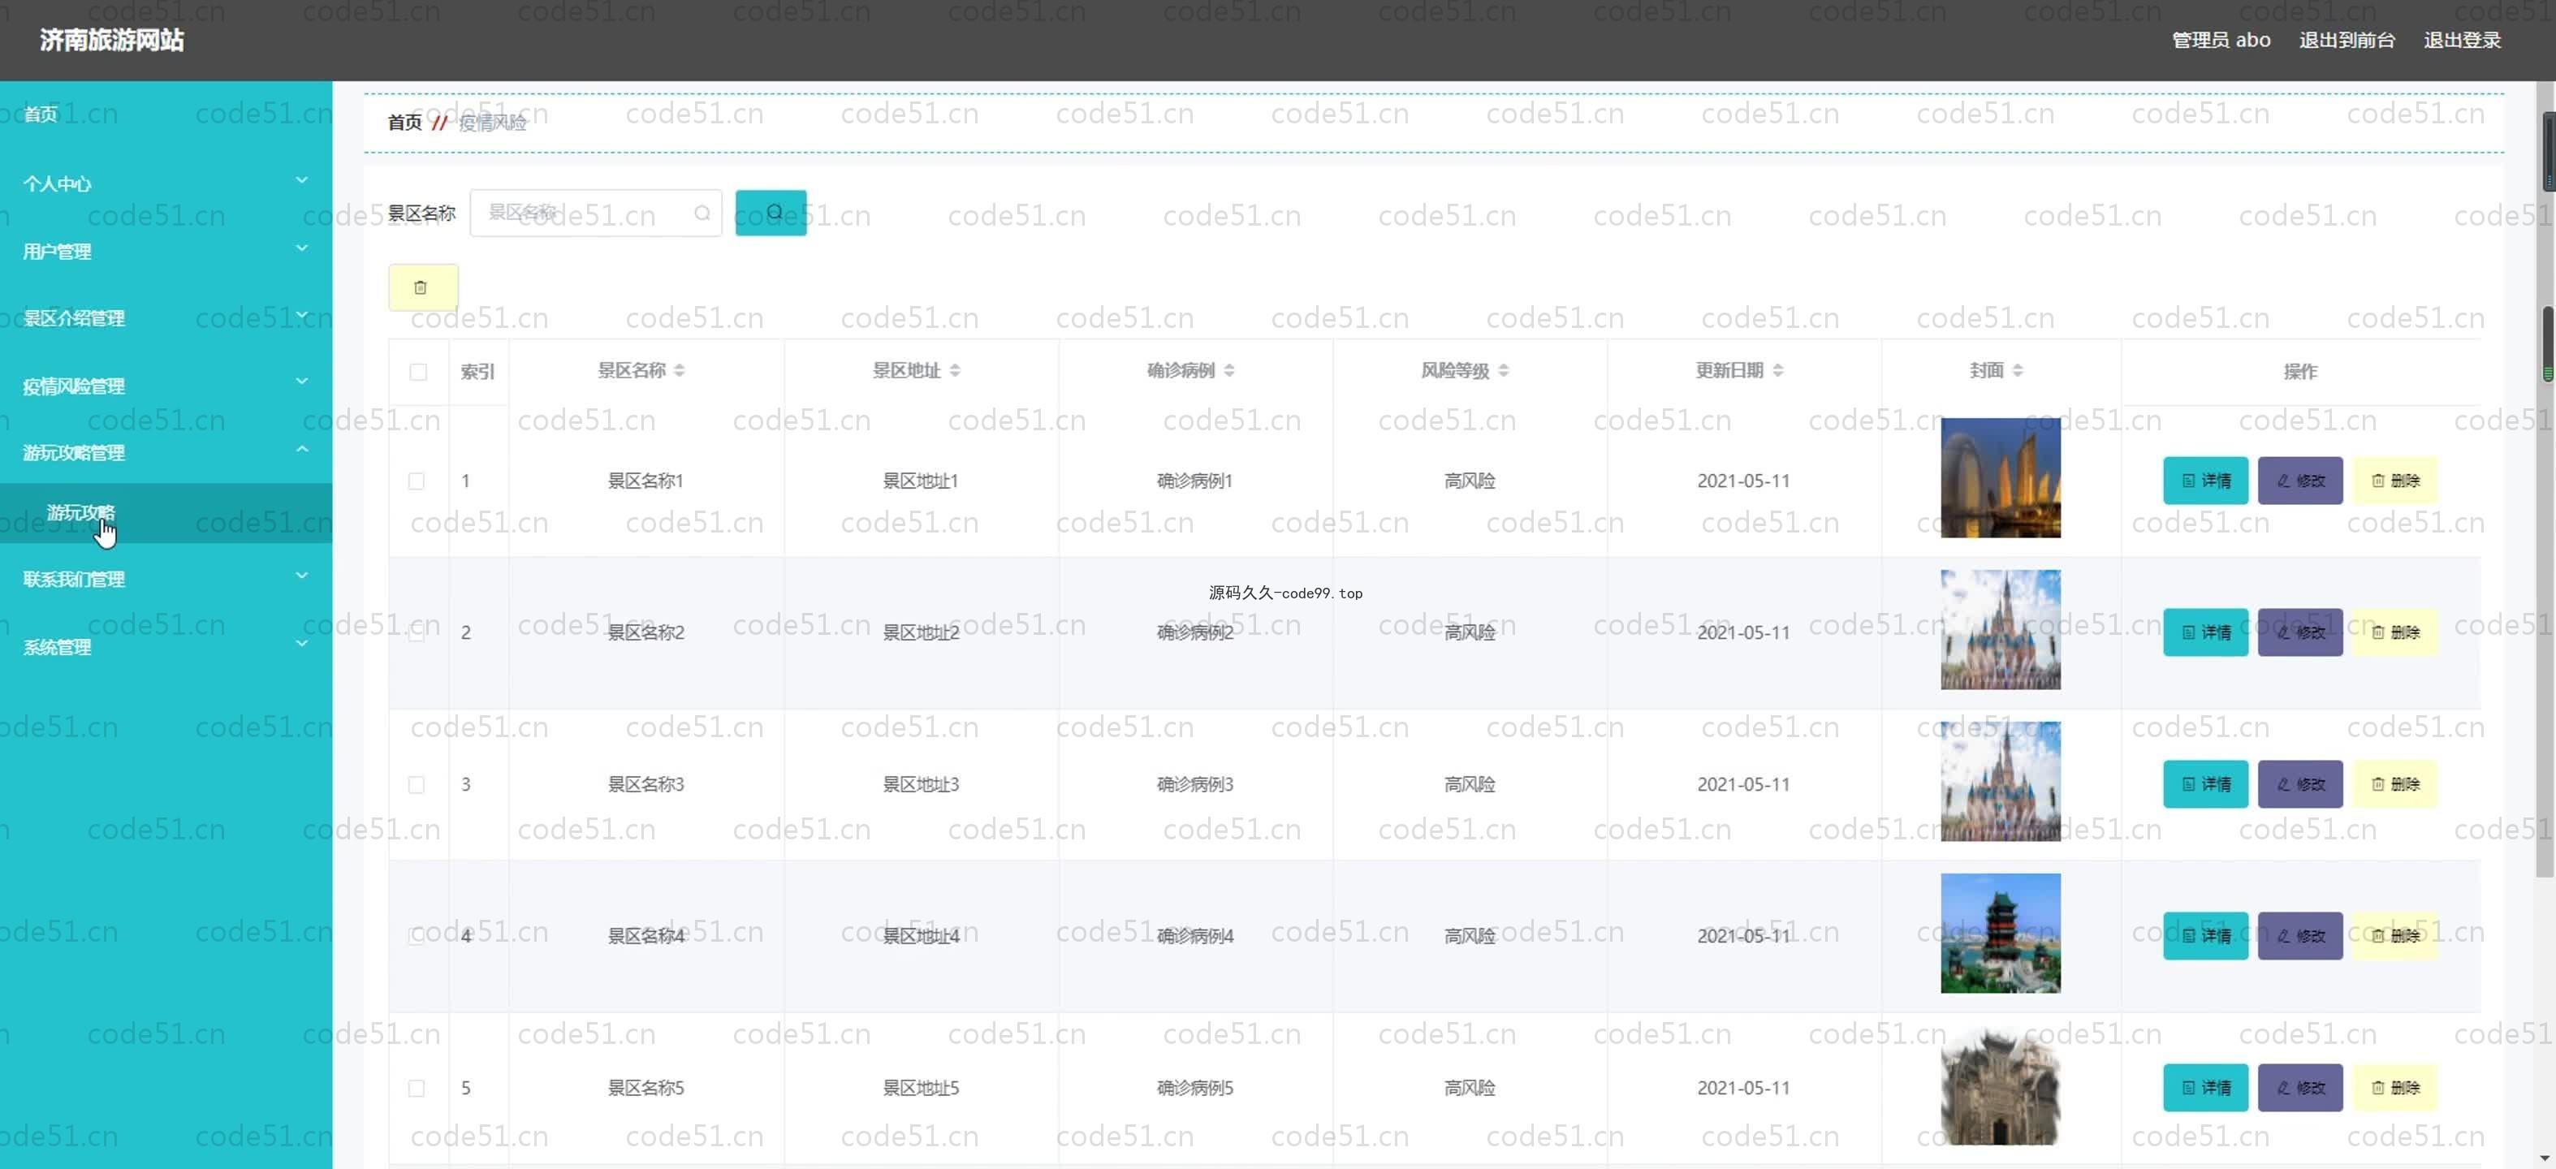This screenshot has width=2556, height=1169.
Task: Click the cover thumbnail for 景区名称5
Action: [2001, 1085]
